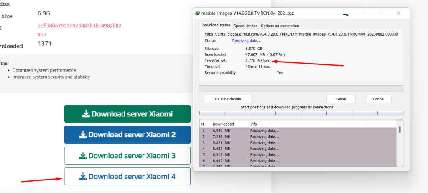
Task: Click the connections progress segment bar
Action: (x=301, y=113)
